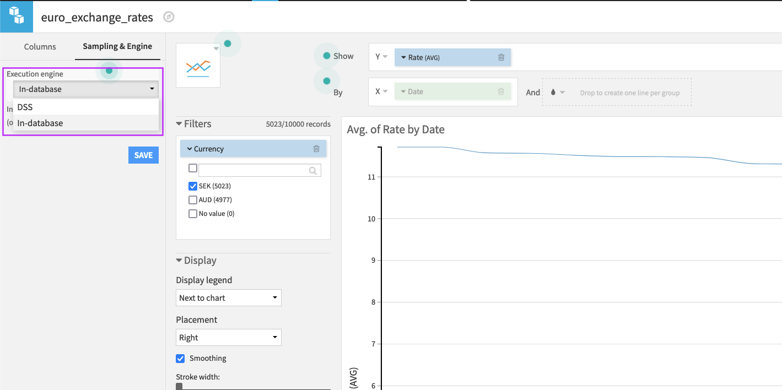Viewport: 782px width, 390px height.
Task: Select the Sampling & Engine tab
Action: pos(117,46)
